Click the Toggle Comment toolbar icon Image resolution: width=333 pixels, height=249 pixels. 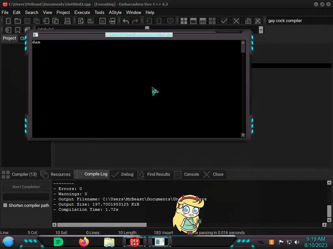coord(170,21)
